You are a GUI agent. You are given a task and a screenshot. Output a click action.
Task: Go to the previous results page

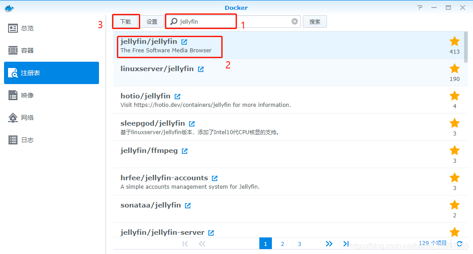(x=202, y=244)
